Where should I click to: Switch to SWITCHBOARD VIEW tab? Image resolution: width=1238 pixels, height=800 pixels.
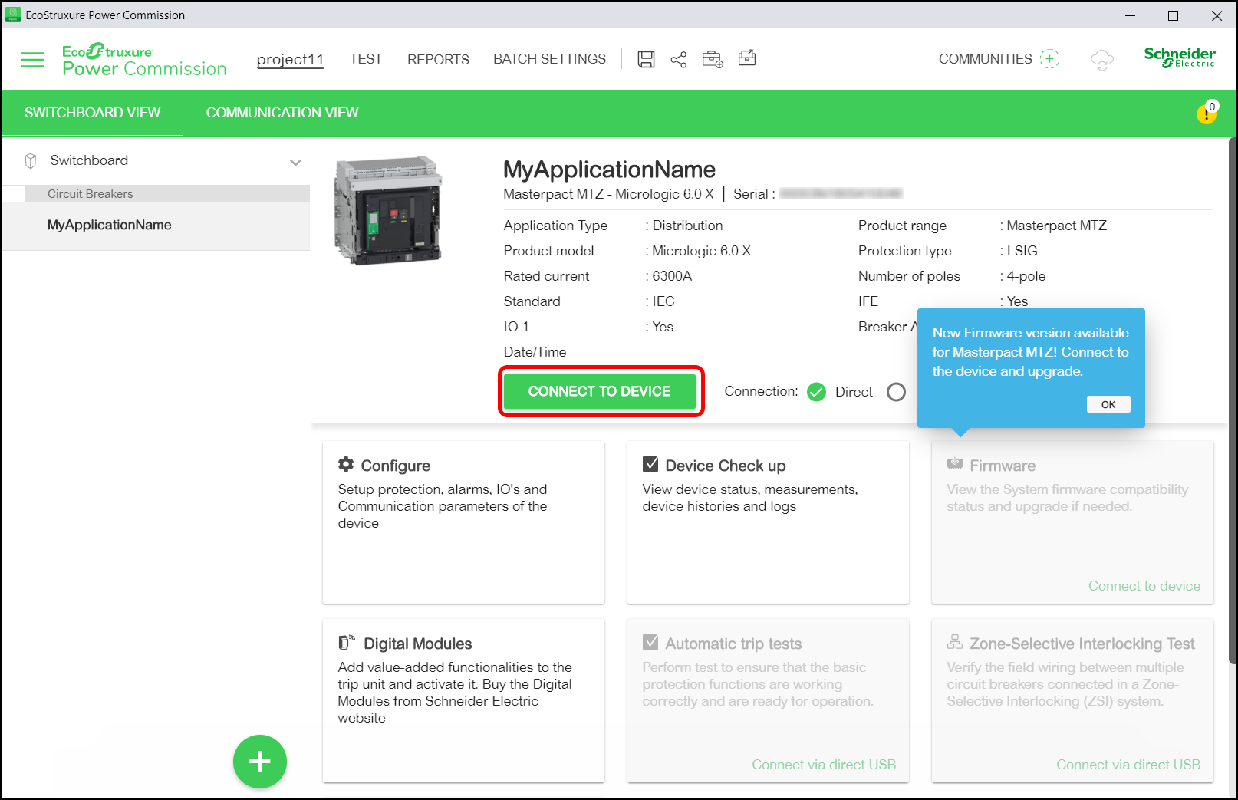tap(92, 113)
